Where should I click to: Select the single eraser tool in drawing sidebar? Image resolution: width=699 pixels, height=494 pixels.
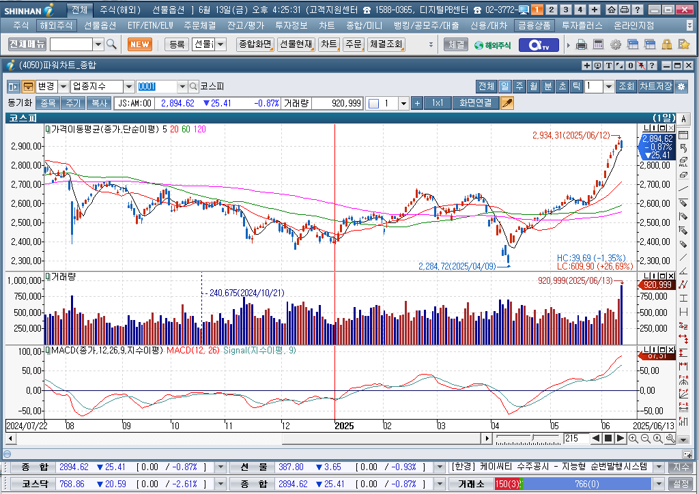click(x=683, y=175)
